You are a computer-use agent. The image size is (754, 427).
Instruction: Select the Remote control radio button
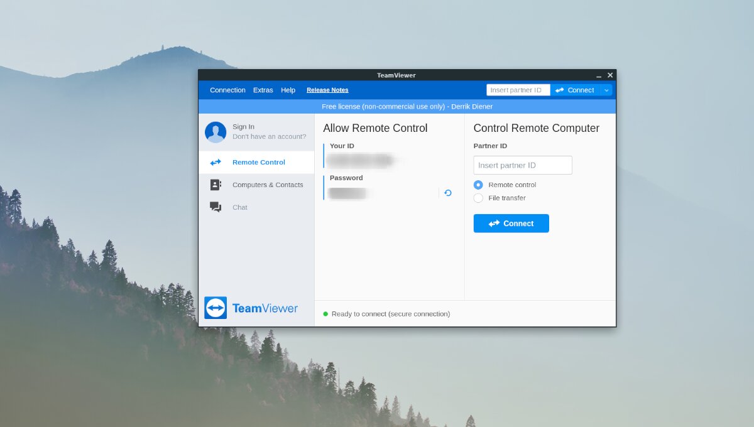point(478,185)
